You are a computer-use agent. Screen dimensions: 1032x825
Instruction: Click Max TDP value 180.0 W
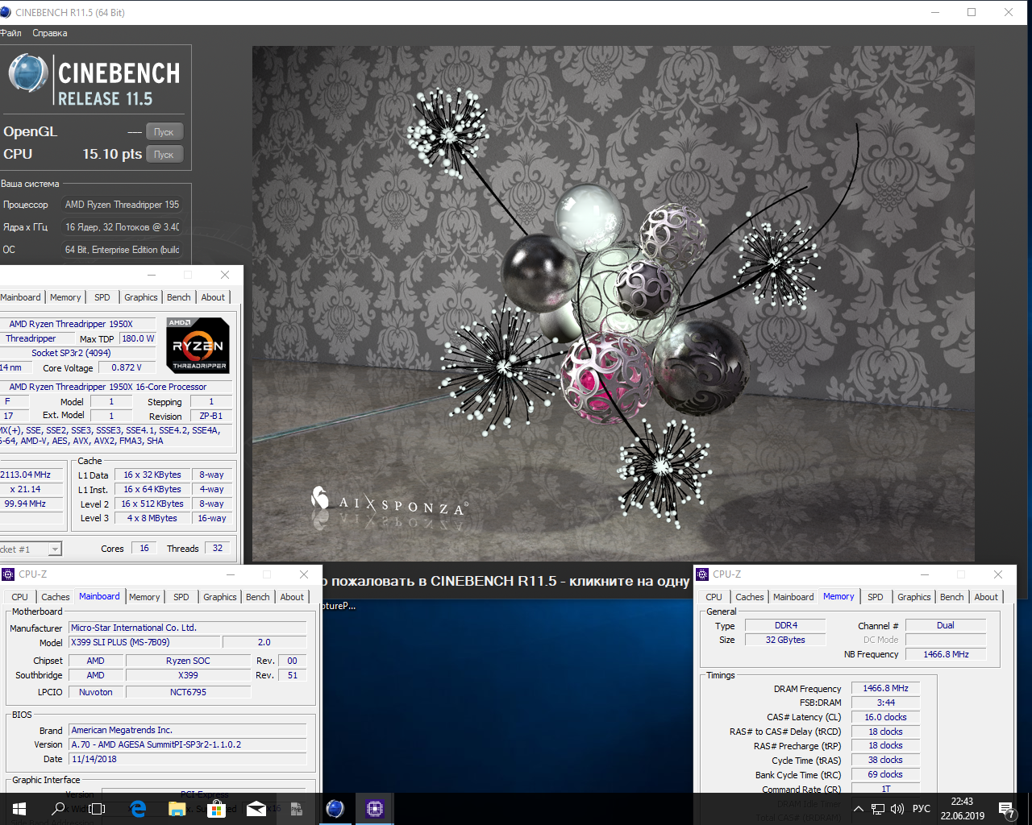pyautogui.click(x=139, y=338)
